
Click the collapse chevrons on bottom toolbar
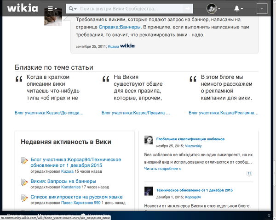(269, 215)
